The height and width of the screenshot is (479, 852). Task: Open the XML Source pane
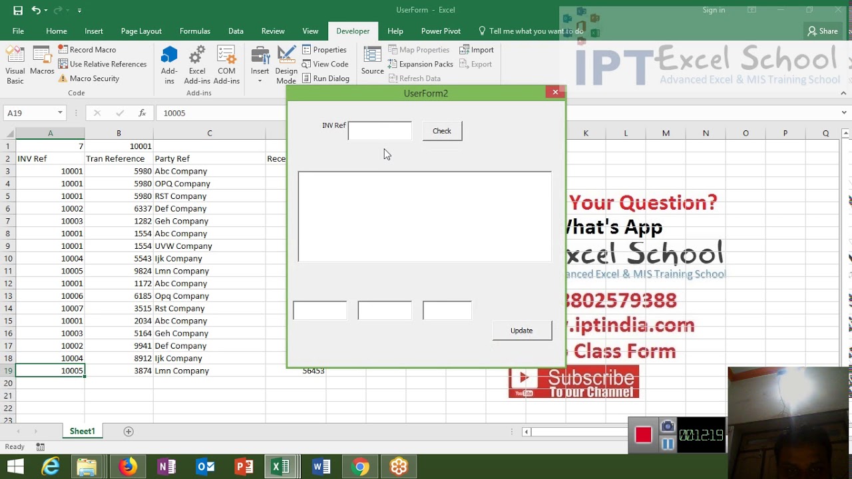pos(373,61)
